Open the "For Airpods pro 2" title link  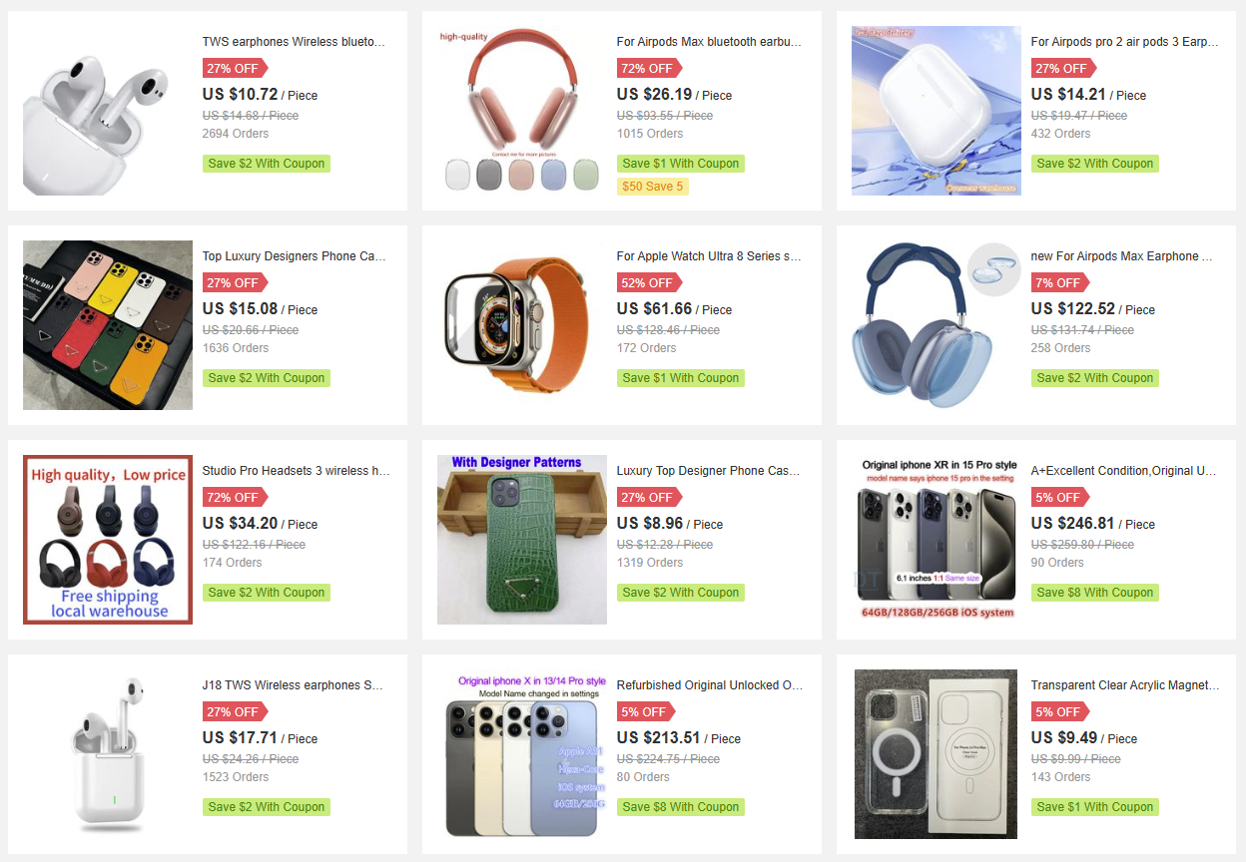(x=1124, y=42)
